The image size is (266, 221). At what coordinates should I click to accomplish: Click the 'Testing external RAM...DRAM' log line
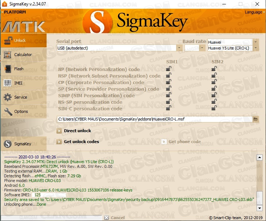coord(36,171)
